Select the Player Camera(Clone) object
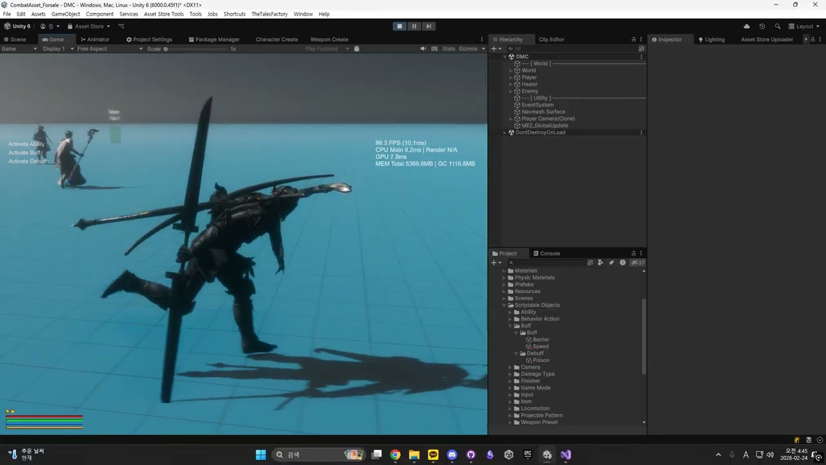The height and width of the screenshot is (465, 826). [548, 119]
